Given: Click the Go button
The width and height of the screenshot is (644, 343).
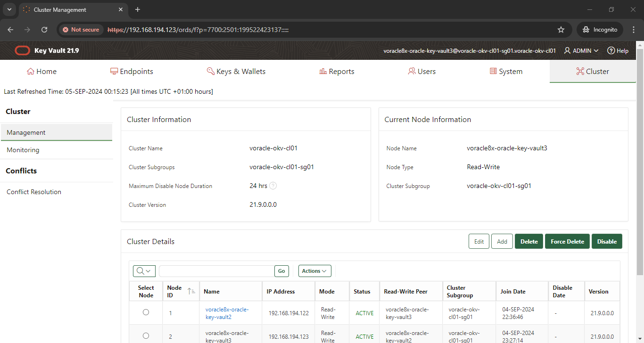Looking at the screenshot, I should 281,271.
